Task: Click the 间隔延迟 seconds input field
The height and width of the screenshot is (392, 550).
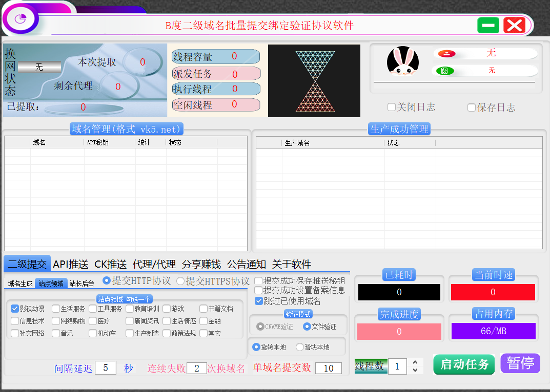Action: point(106,368)
